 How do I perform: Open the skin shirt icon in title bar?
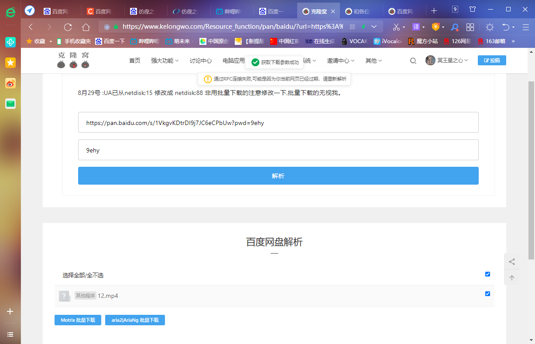pyautogui.click(x=473, y=9)
